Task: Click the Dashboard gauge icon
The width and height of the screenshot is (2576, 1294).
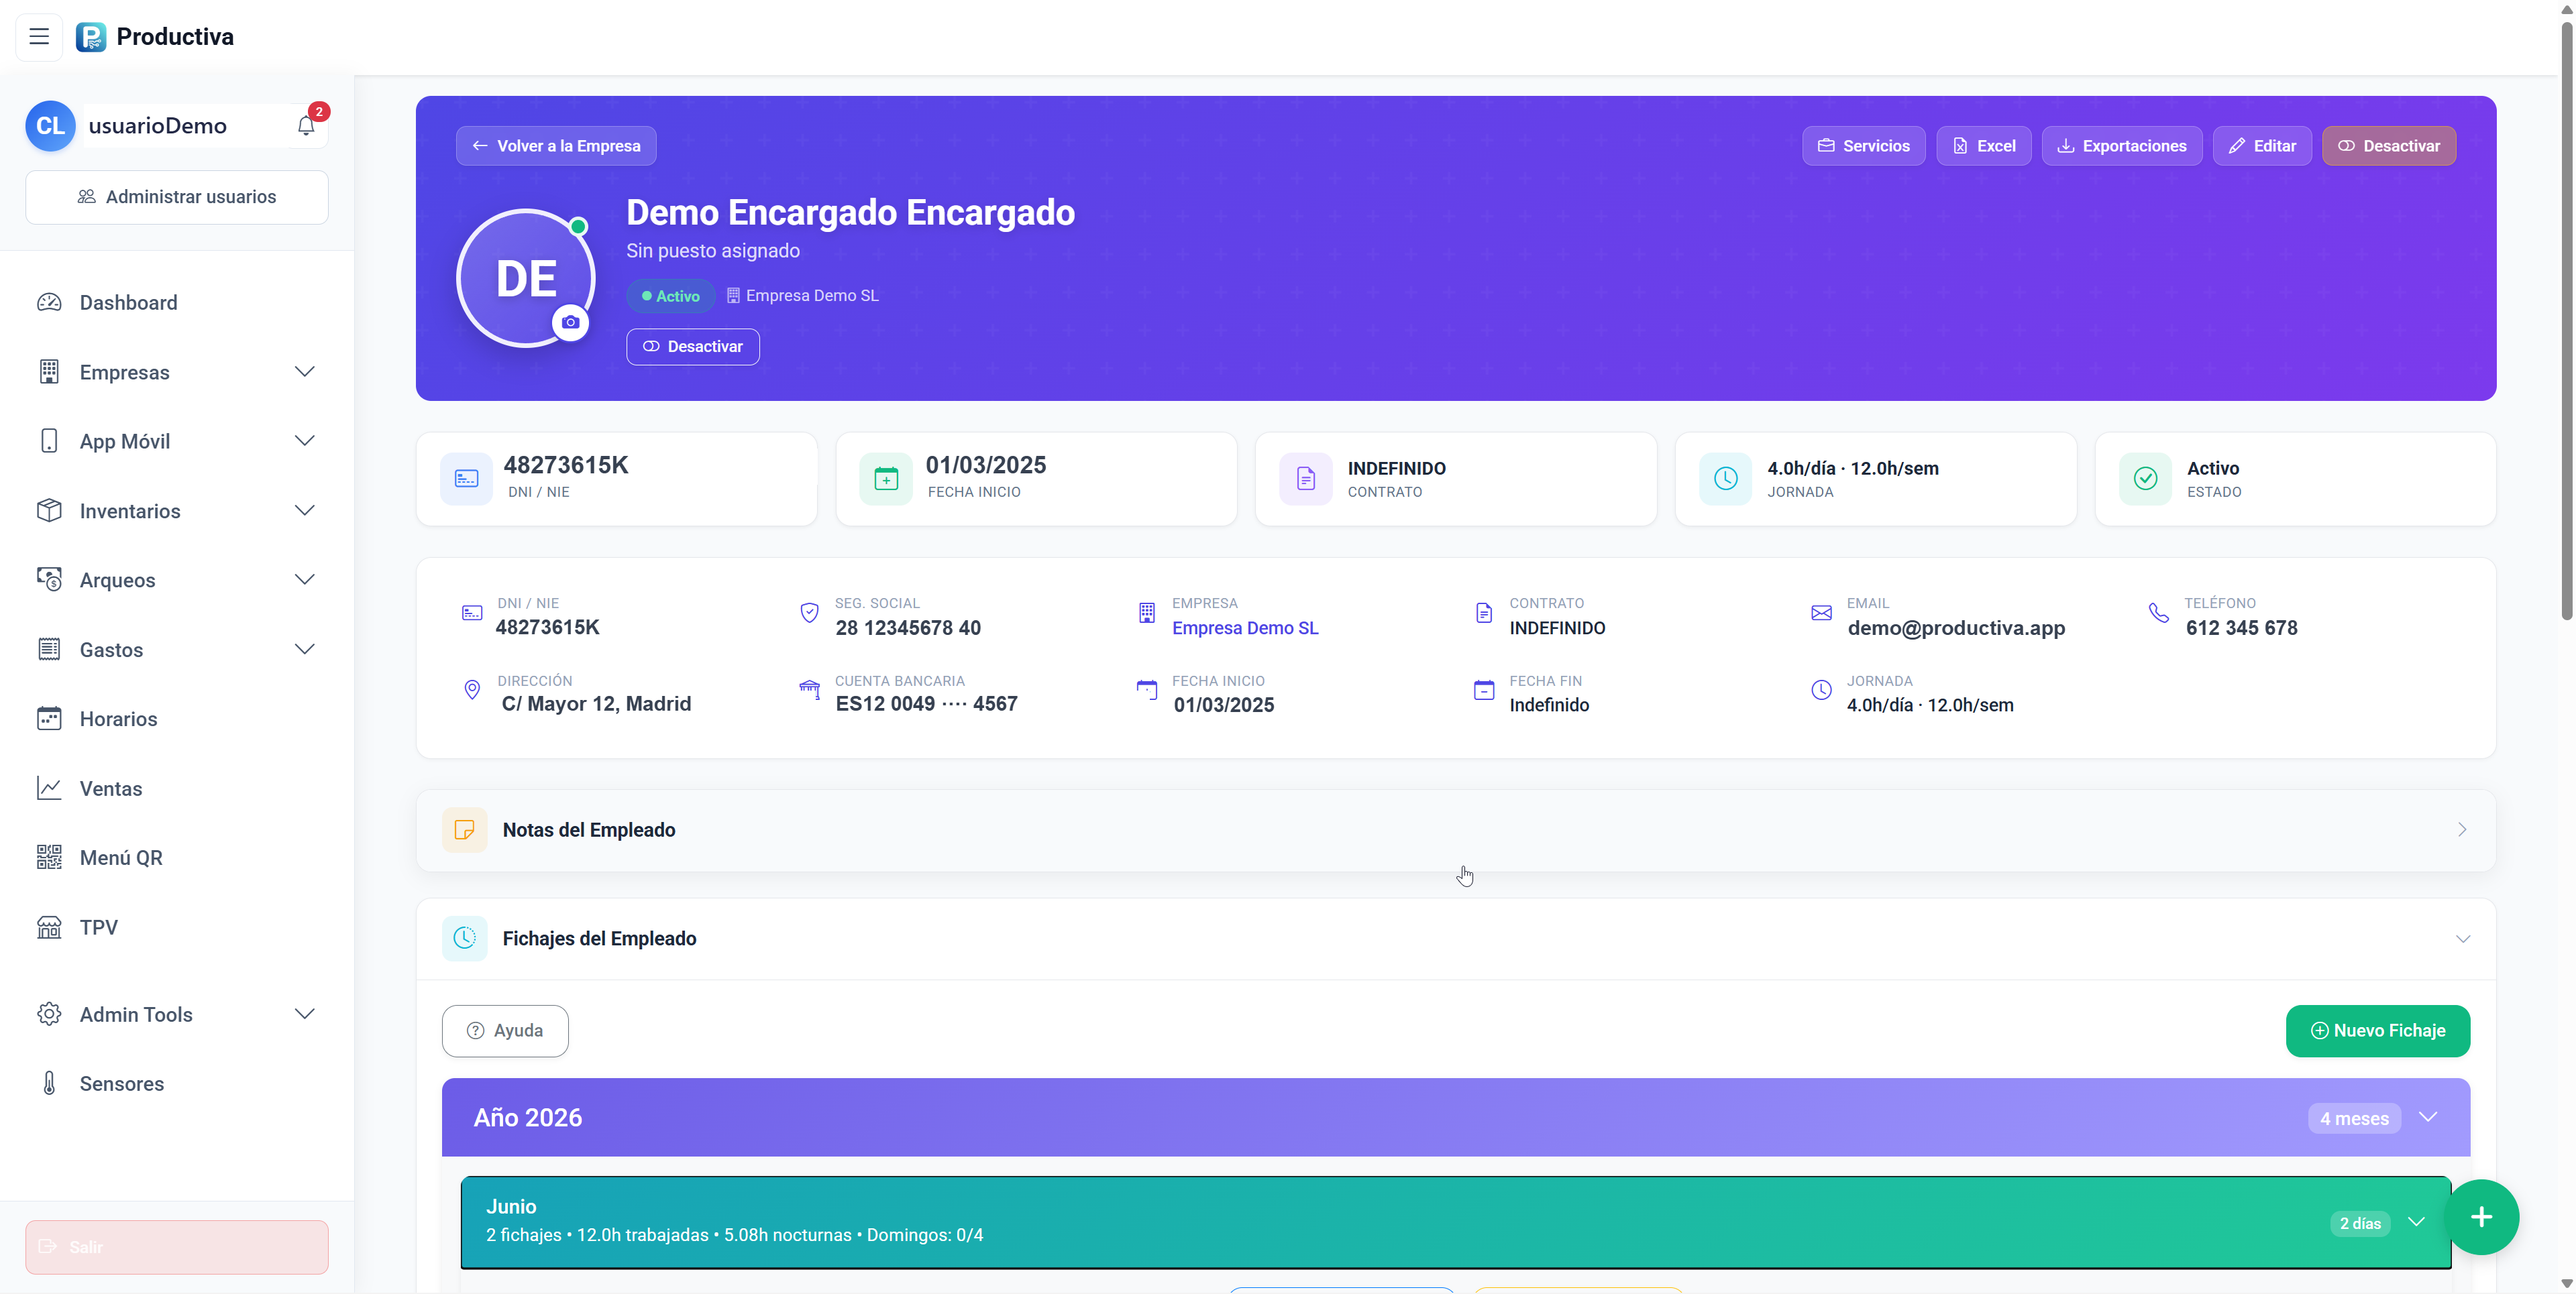Action: click(49, 303)
